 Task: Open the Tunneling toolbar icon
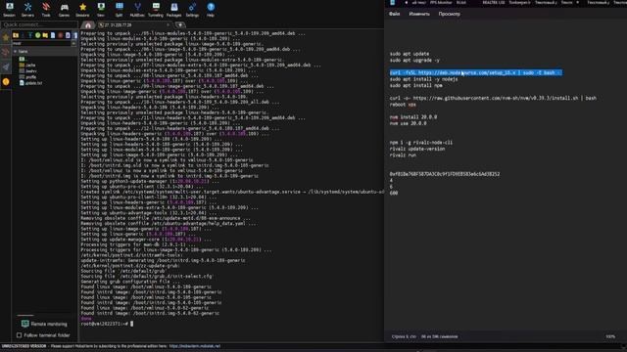click(156, 10)
